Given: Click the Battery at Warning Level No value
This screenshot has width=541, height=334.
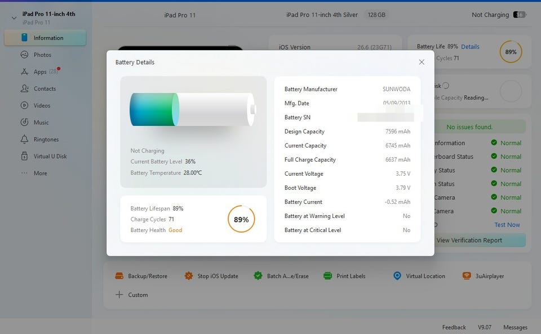Looking at the screenshot, I should click(406, 216).
